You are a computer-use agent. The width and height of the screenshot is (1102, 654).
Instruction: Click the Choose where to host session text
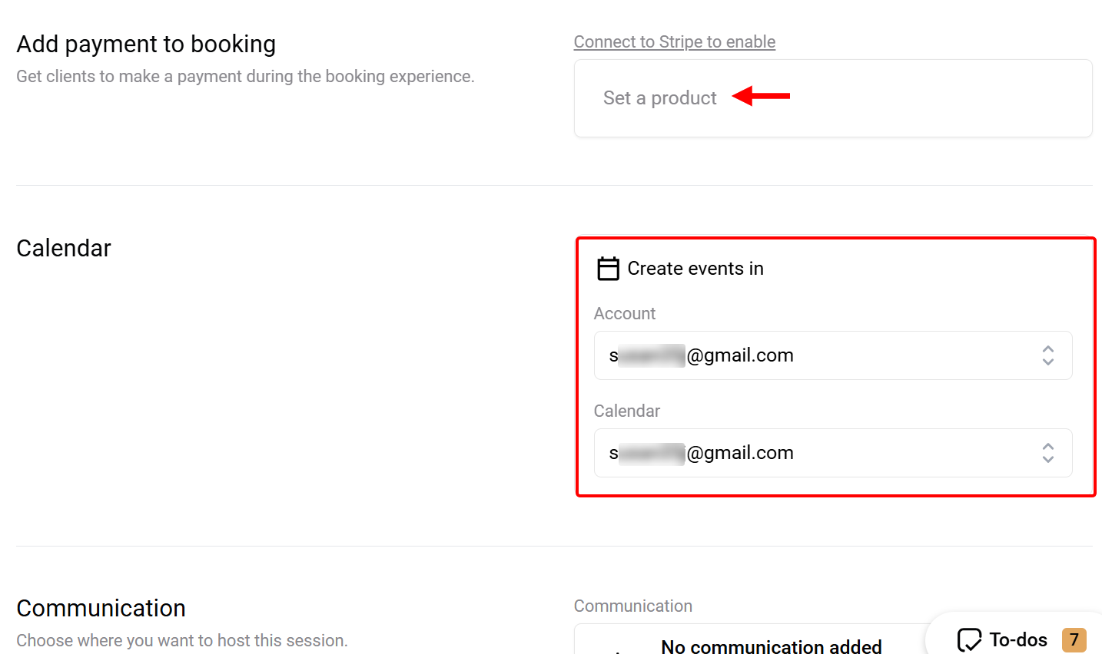tap(182, 640)
